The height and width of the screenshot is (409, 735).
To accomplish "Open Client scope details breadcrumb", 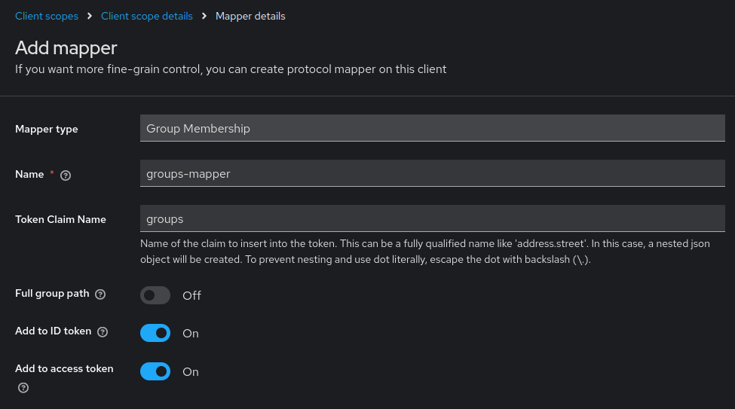I will point(147,16).
